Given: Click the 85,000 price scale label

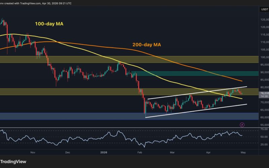Looking at the screenshot, I should tap(265, 80).
